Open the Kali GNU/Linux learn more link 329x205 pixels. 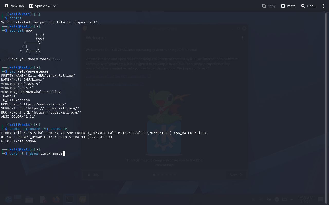pyautogui.click(x=115, y=84)
